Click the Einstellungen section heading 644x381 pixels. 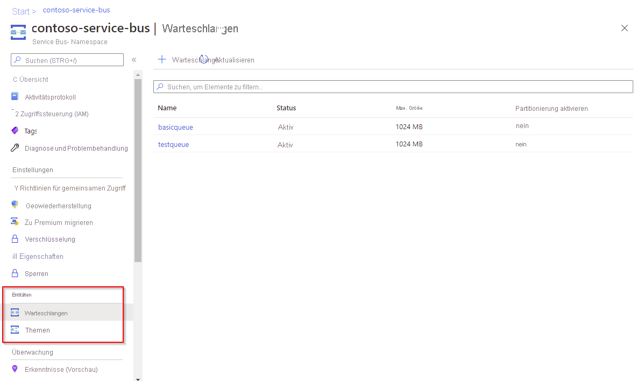pos(32,170)
